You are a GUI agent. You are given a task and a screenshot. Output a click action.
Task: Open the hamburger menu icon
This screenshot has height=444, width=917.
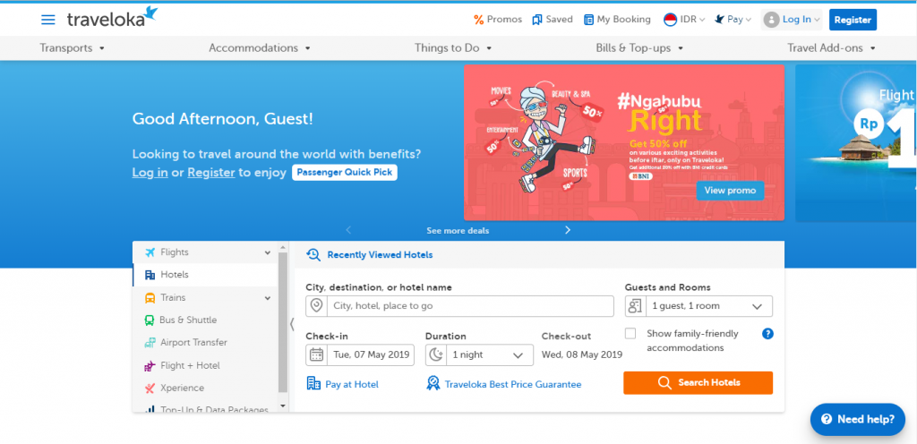pos(48,20)
